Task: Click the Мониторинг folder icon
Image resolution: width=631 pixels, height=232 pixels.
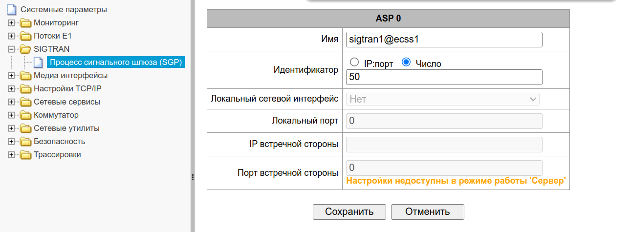Action: tap(25, 22)
